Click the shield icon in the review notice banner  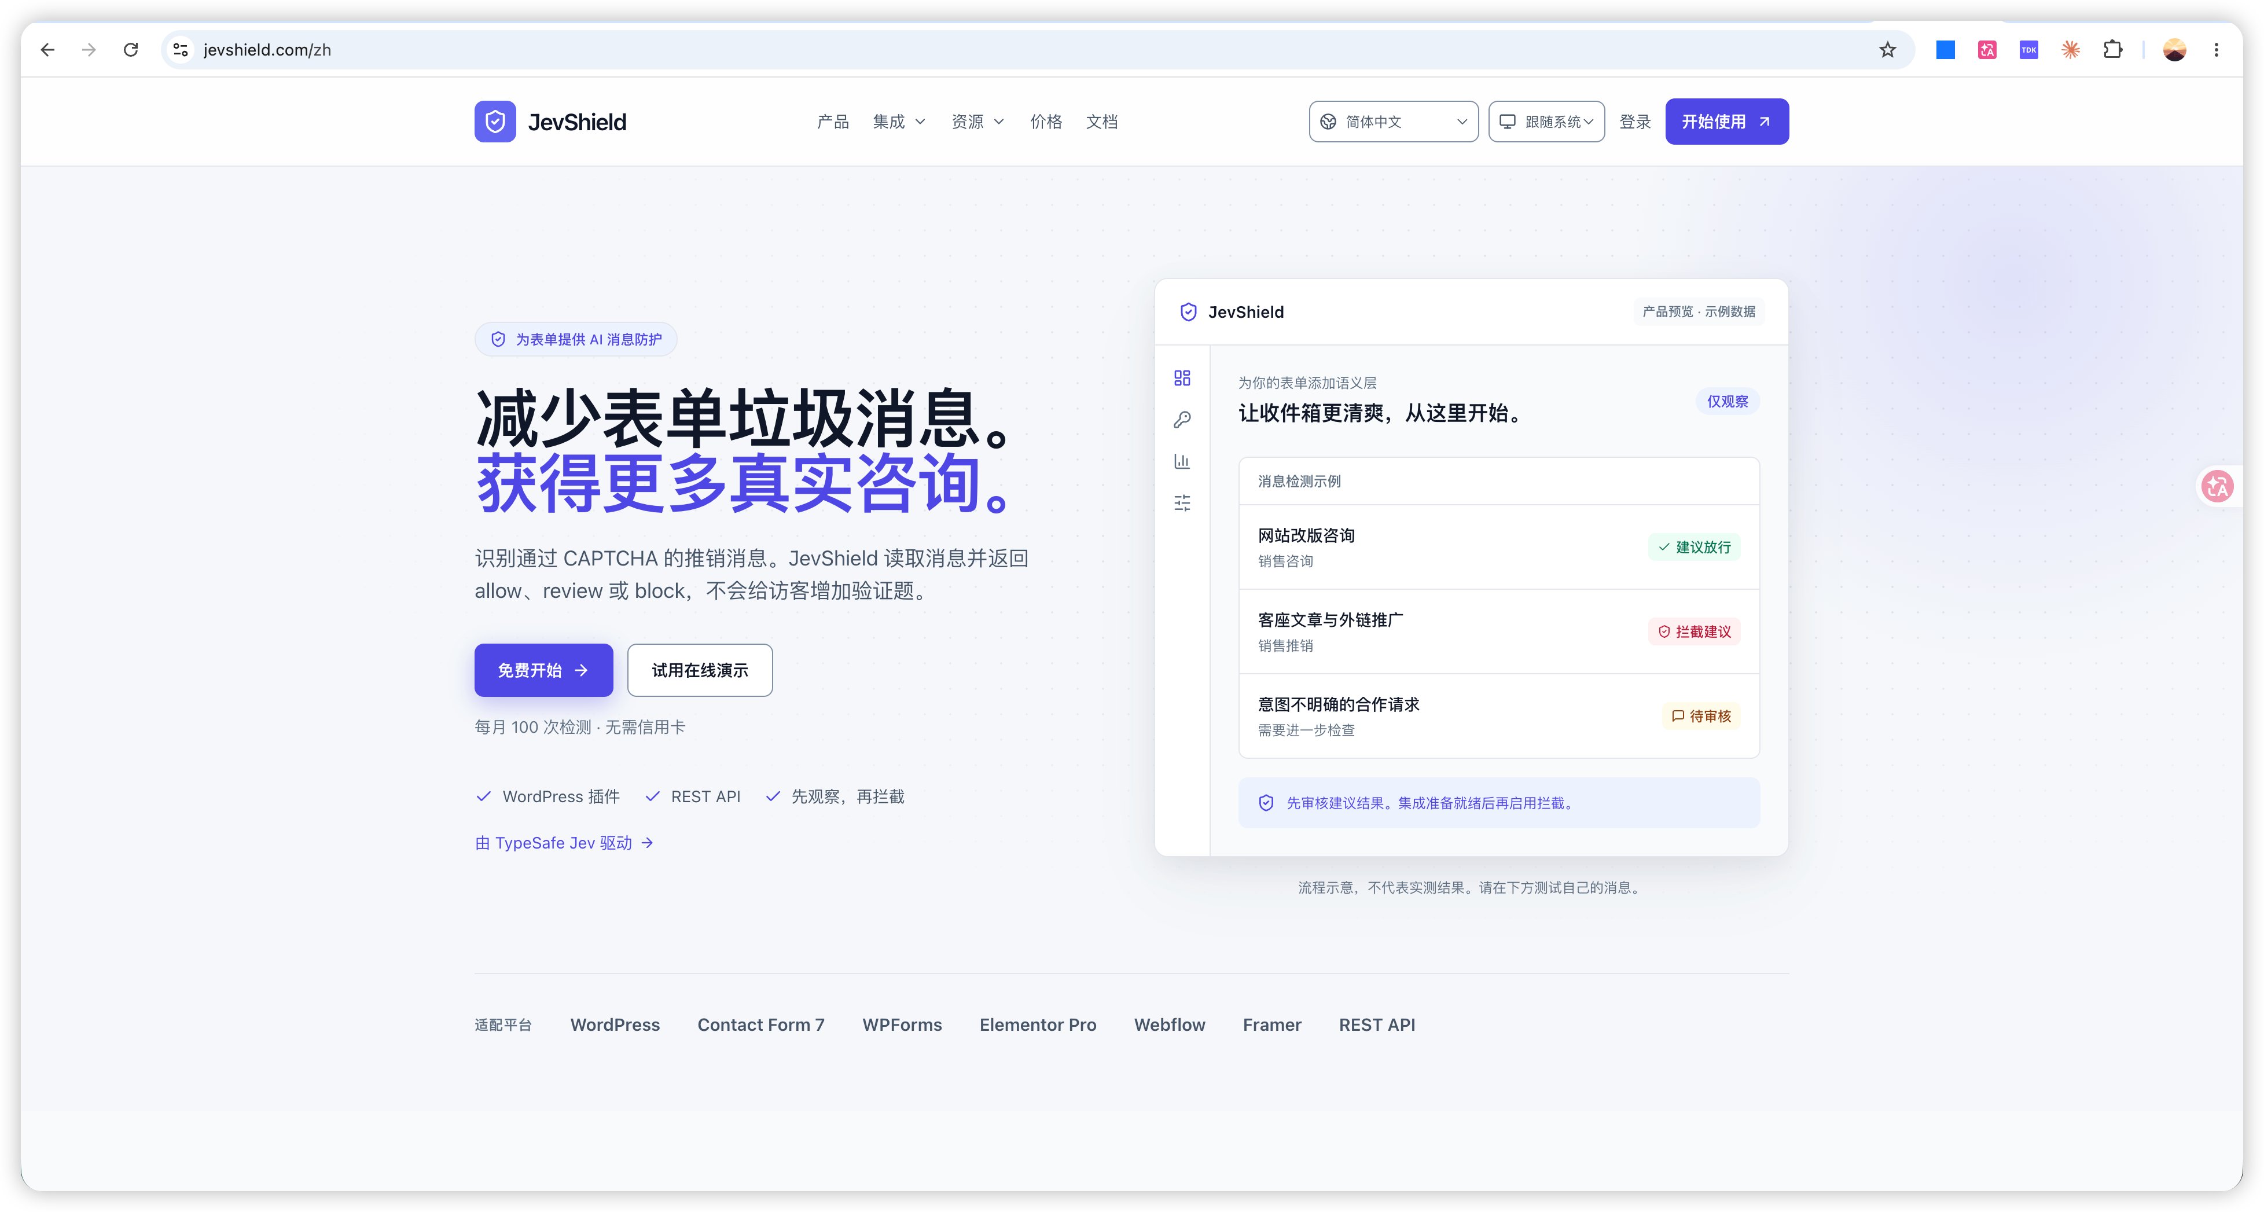(x=1266, y=802)
